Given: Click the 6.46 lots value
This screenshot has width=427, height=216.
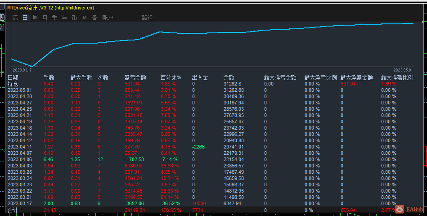Looking at the screenshot, I should coord(49,159).
